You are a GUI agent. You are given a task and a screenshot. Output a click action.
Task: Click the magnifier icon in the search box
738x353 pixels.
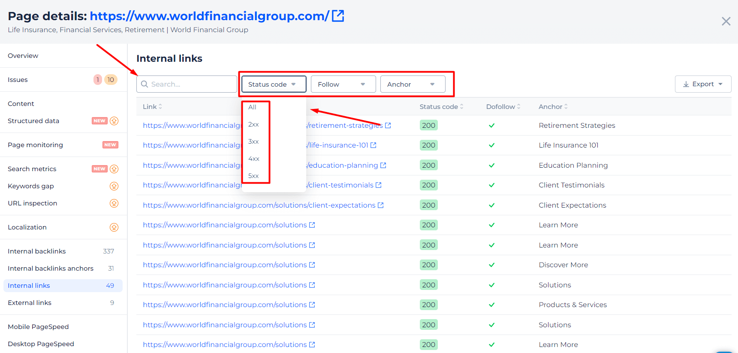click(x=145, y=84)
